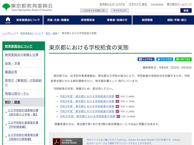This screenshot has width=194, height=145.
Task: Open 情報公開ポータル in the sidebar
Action: 17,94
